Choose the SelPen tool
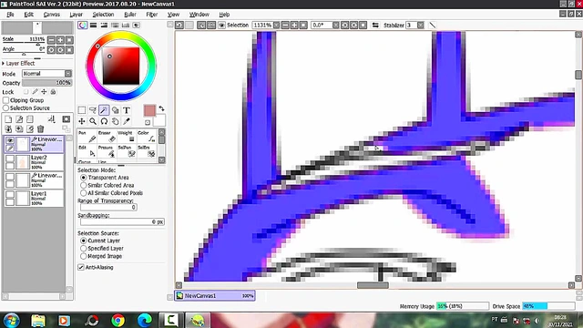 [x=127, y=151]
